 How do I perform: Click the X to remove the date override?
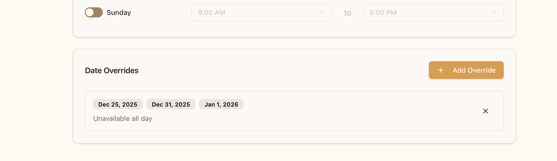pyautogui.click(x=485, y=111)
